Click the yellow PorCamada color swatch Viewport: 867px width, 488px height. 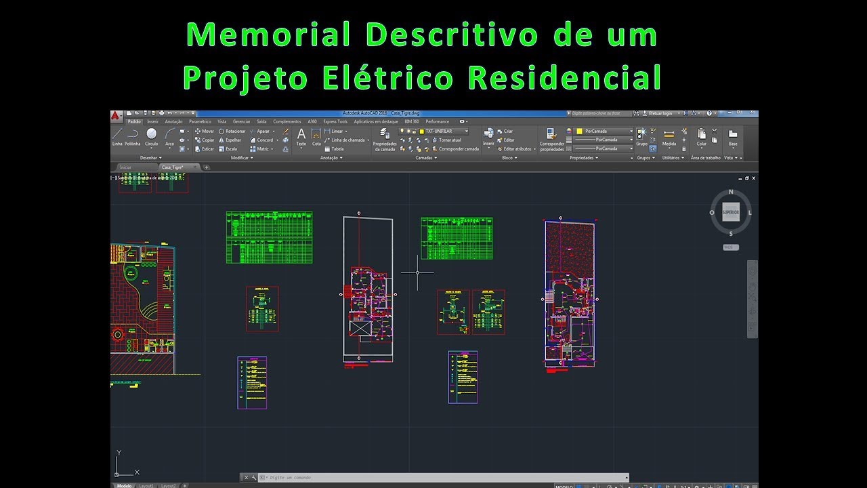pos(579,131)
